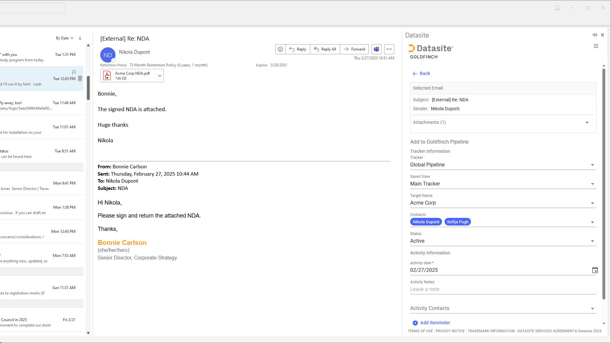This screenshot has height=343, width=611.
Task: Open Teams share icon in toolbar
Action: [376, 49]
